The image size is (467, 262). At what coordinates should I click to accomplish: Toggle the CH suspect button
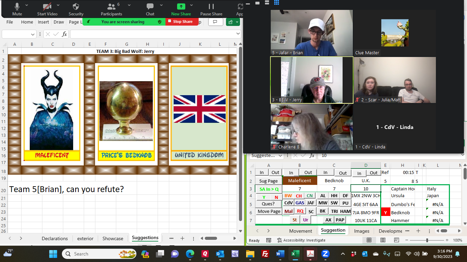(x=299, y=195)
